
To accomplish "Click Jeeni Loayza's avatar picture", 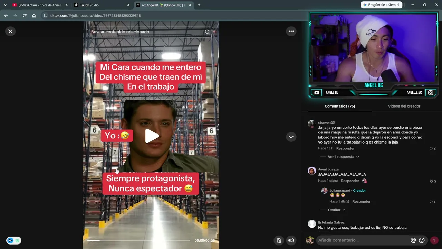I will coord(312,171).
